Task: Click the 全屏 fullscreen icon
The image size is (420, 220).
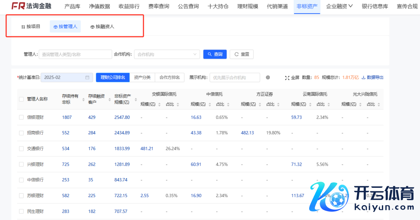Action: pos(287,78)
